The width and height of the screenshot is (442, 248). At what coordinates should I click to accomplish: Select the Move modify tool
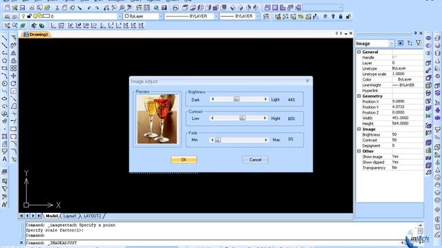coord(13,76)
